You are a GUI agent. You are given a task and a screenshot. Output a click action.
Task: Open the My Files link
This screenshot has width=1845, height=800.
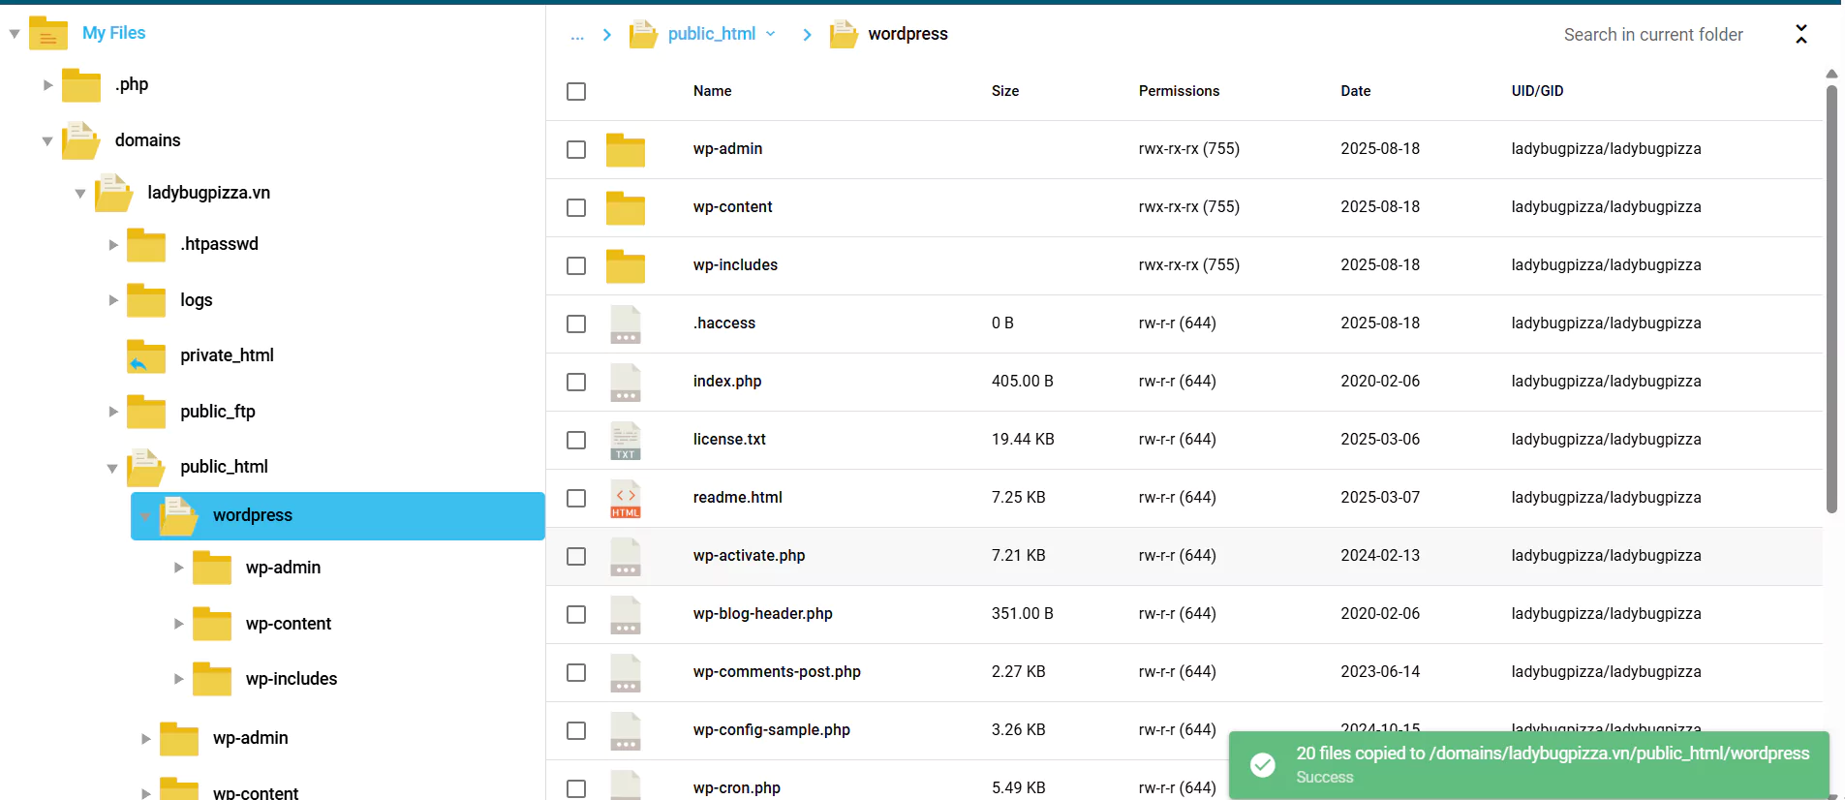[113, 33]
